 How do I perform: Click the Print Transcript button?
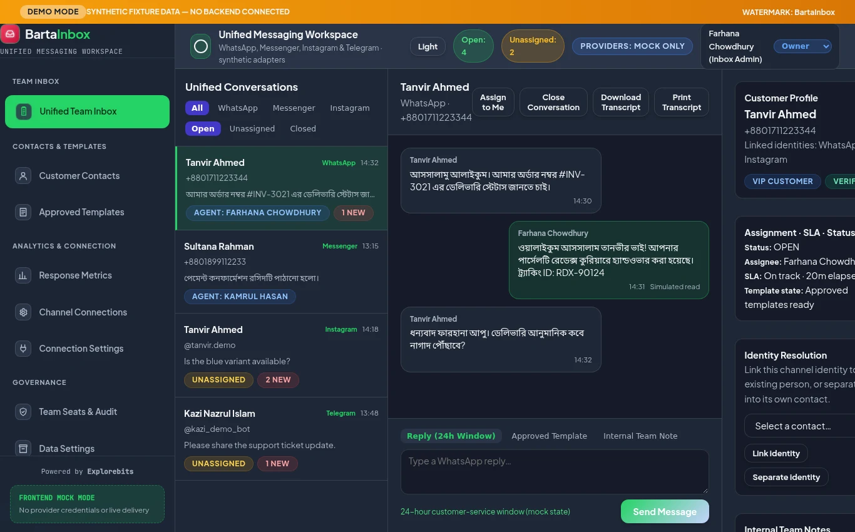[682, 102]
